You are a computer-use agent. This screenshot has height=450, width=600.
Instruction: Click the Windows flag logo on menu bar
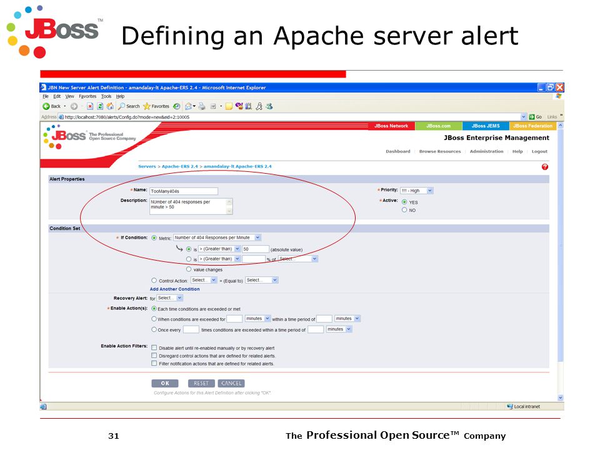(x=558, y=96)
